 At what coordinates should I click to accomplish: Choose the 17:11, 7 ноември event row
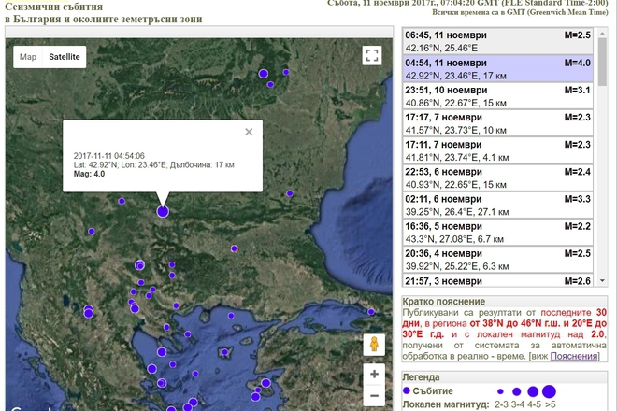point(497,150)
